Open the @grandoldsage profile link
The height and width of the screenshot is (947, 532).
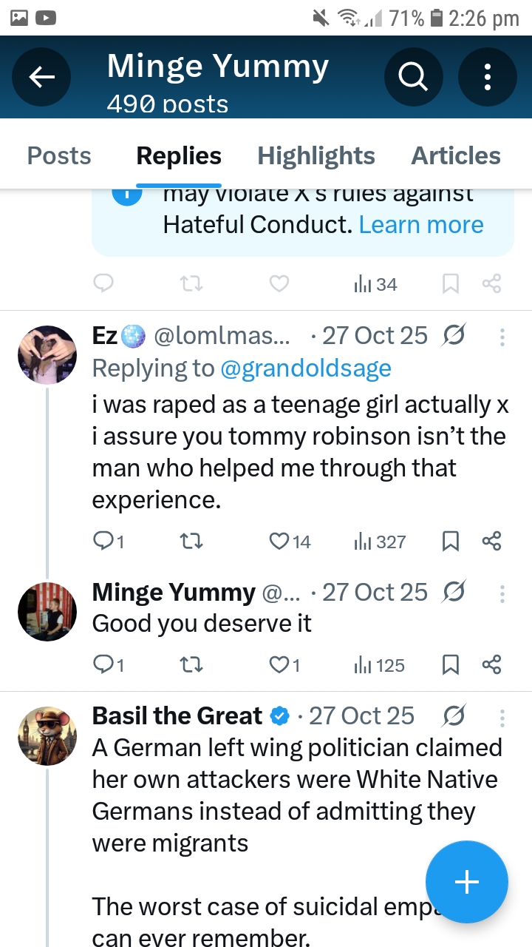tap(306, 368)
